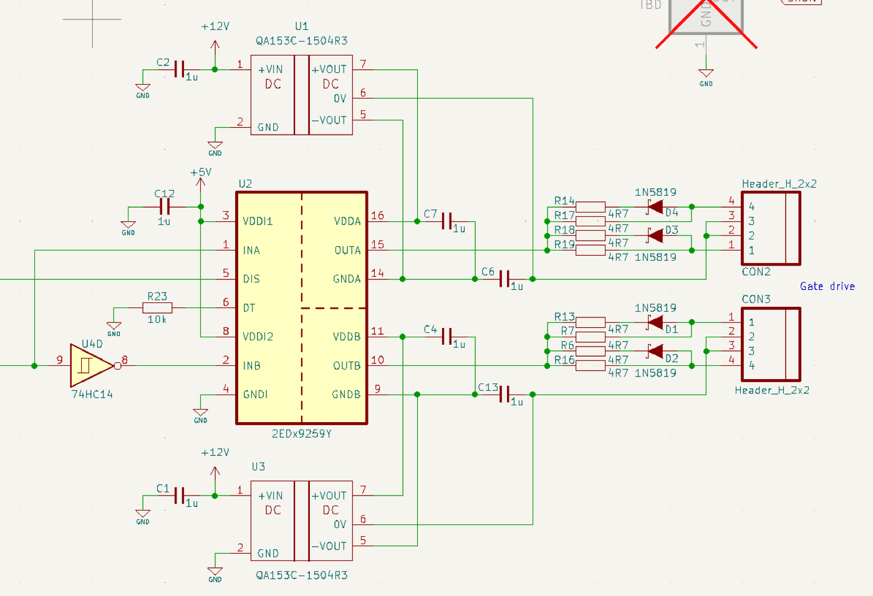This screenshot has width=873, height=596.
Task: Select resistor R13 symbol
Action: (x=591, y=322)
